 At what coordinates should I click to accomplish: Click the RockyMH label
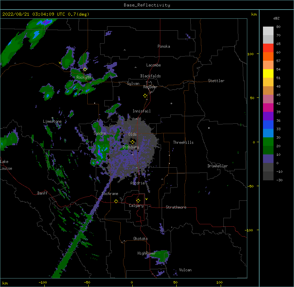(84, 77)
